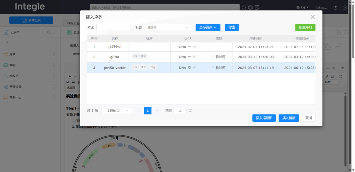Click the power logout icon

point(336,8)
